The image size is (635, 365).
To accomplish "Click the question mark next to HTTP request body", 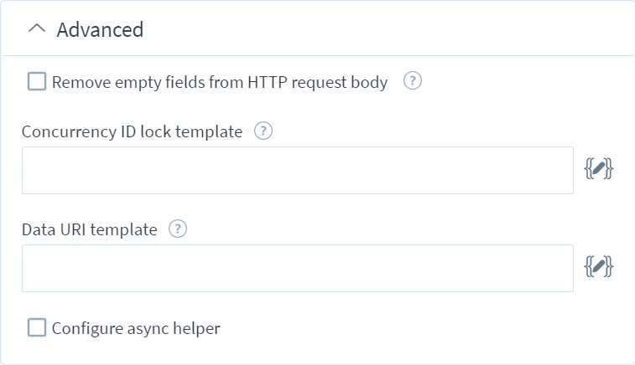I will 412,81.
